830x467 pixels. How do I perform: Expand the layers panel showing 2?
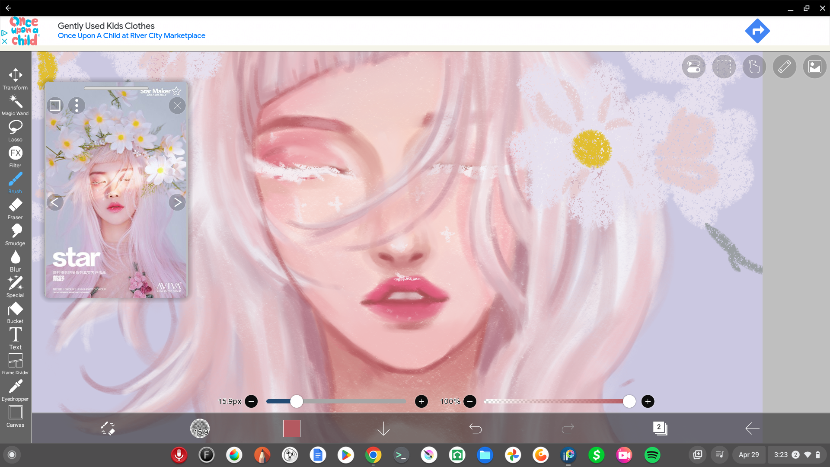(x=660, y=428)
